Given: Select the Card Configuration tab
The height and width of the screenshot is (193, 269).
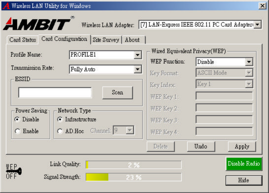Looking at the screenshot, I should tap(64, 39).
